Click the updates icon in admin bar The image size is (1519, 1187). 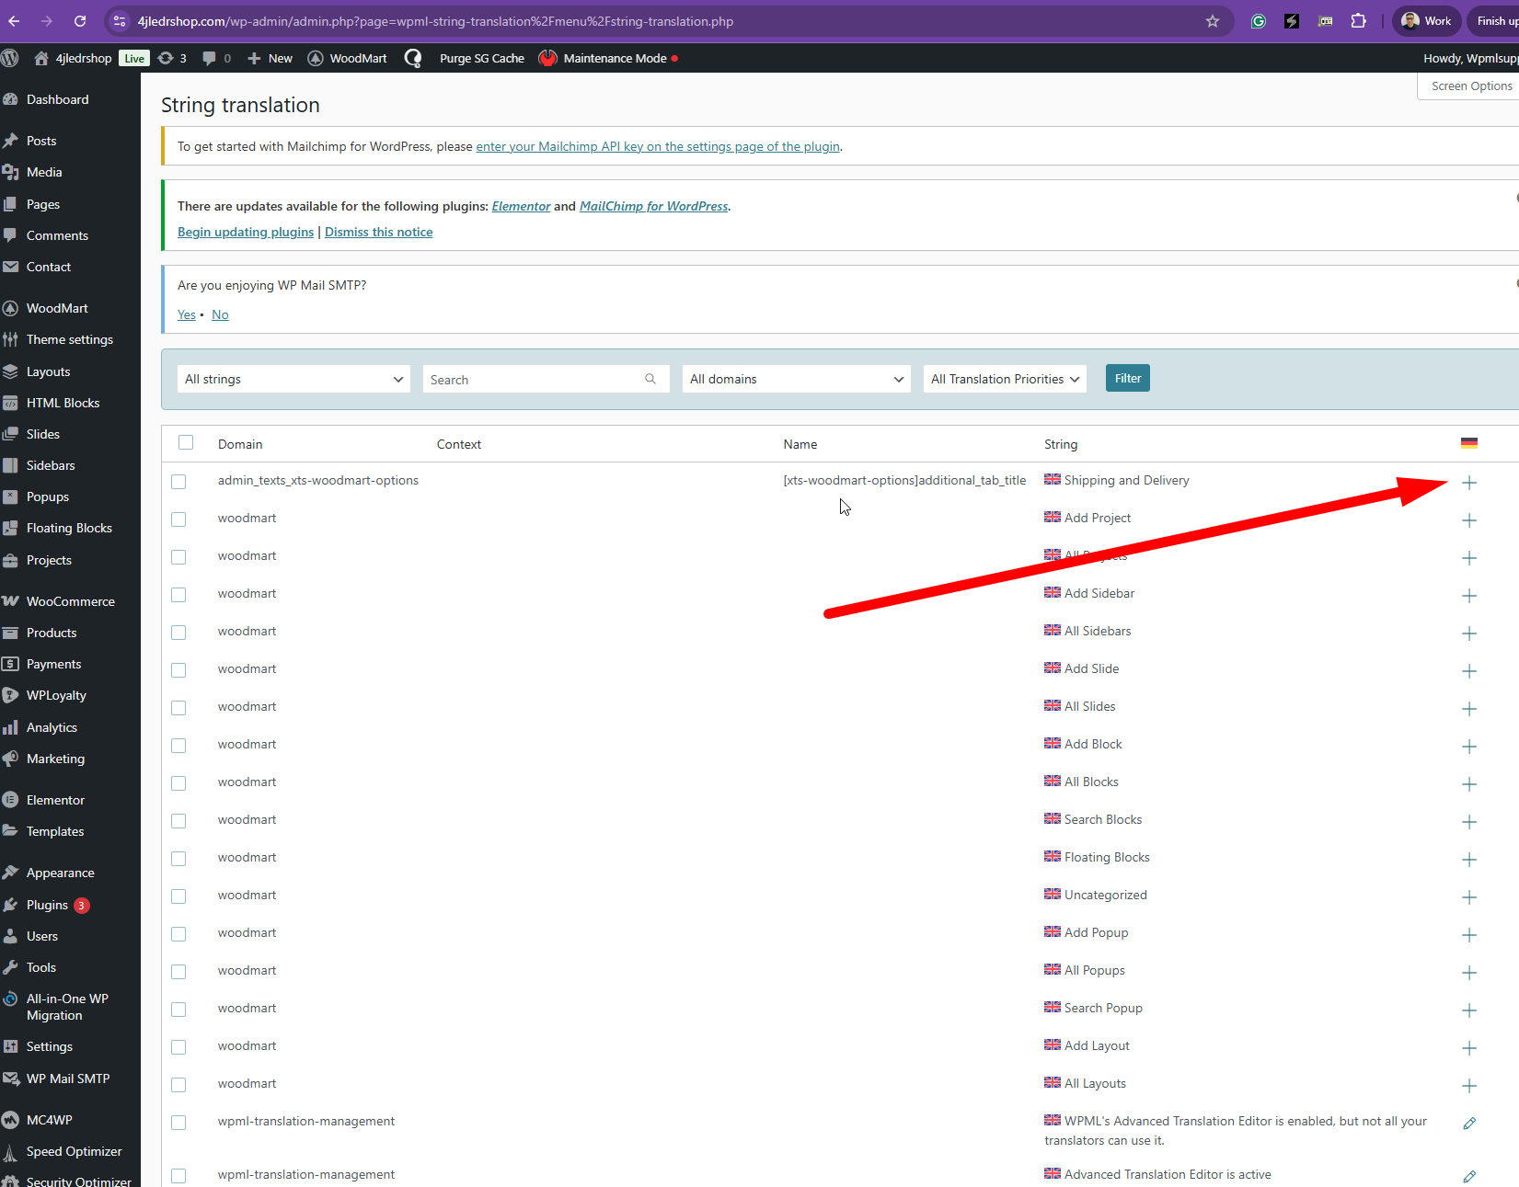(171, 58)
